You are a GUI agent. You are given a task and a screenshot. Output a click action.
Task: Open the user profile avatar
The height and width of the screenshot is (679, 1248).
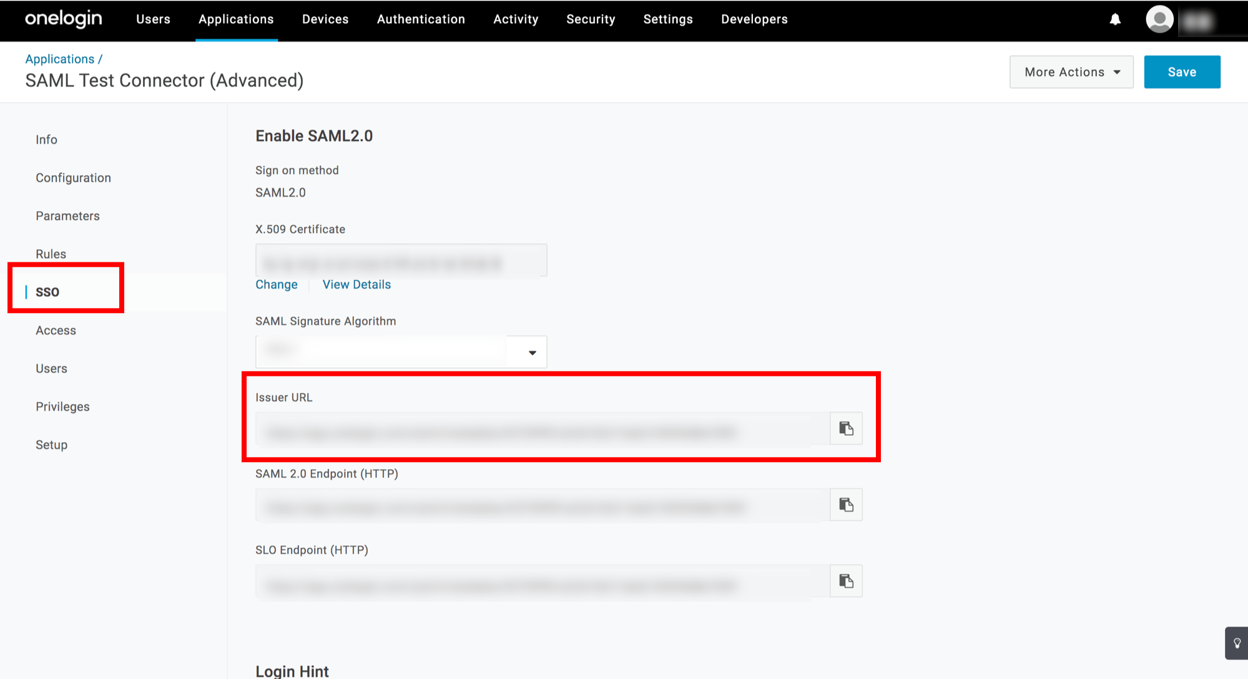click(1159, 19)
